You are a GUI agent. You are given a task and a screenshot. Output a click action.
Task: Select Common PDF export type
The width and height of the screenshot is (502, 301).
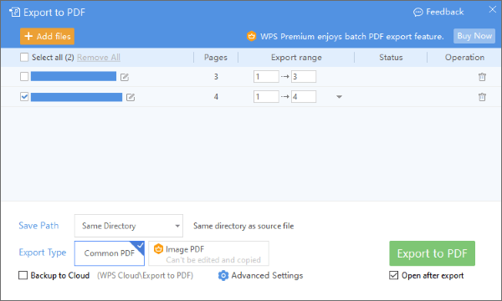tap(110, 253)
